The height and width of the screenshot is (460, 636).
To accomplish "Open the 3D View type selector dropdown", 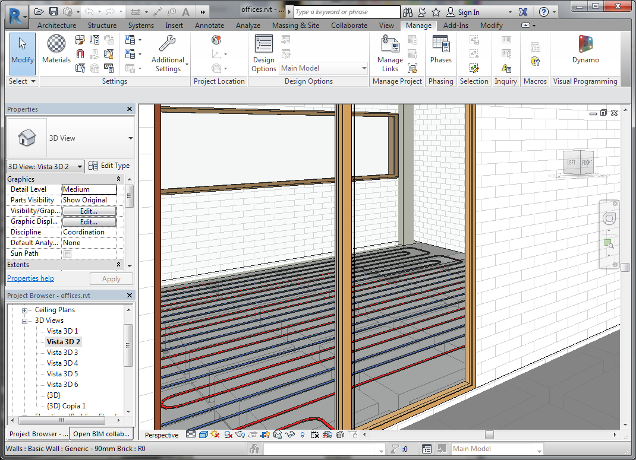I will [131, 138].
